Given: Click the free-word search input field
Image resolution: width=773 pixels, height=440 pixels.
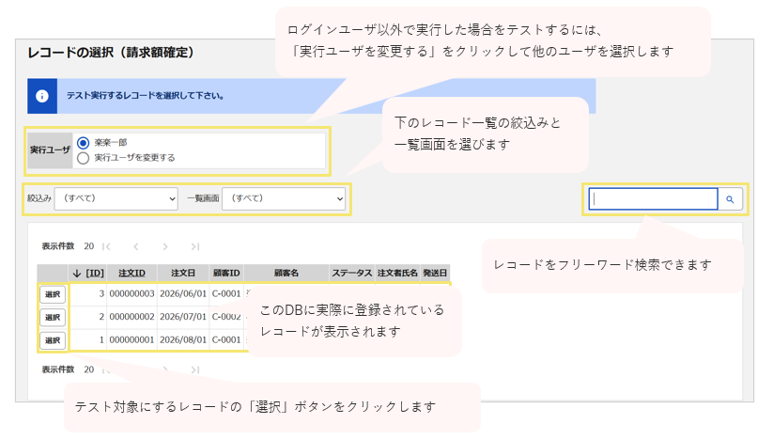Looking at the screenshot, I should pyautogui.click(x=653, y=199).
